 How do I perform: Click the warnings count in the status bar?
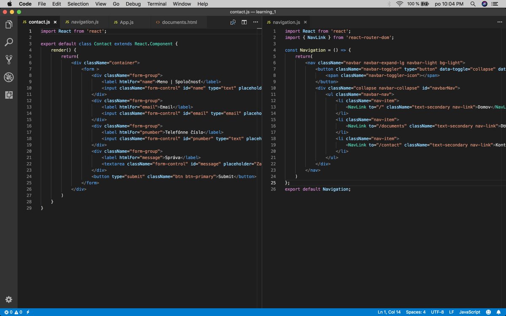18,312
